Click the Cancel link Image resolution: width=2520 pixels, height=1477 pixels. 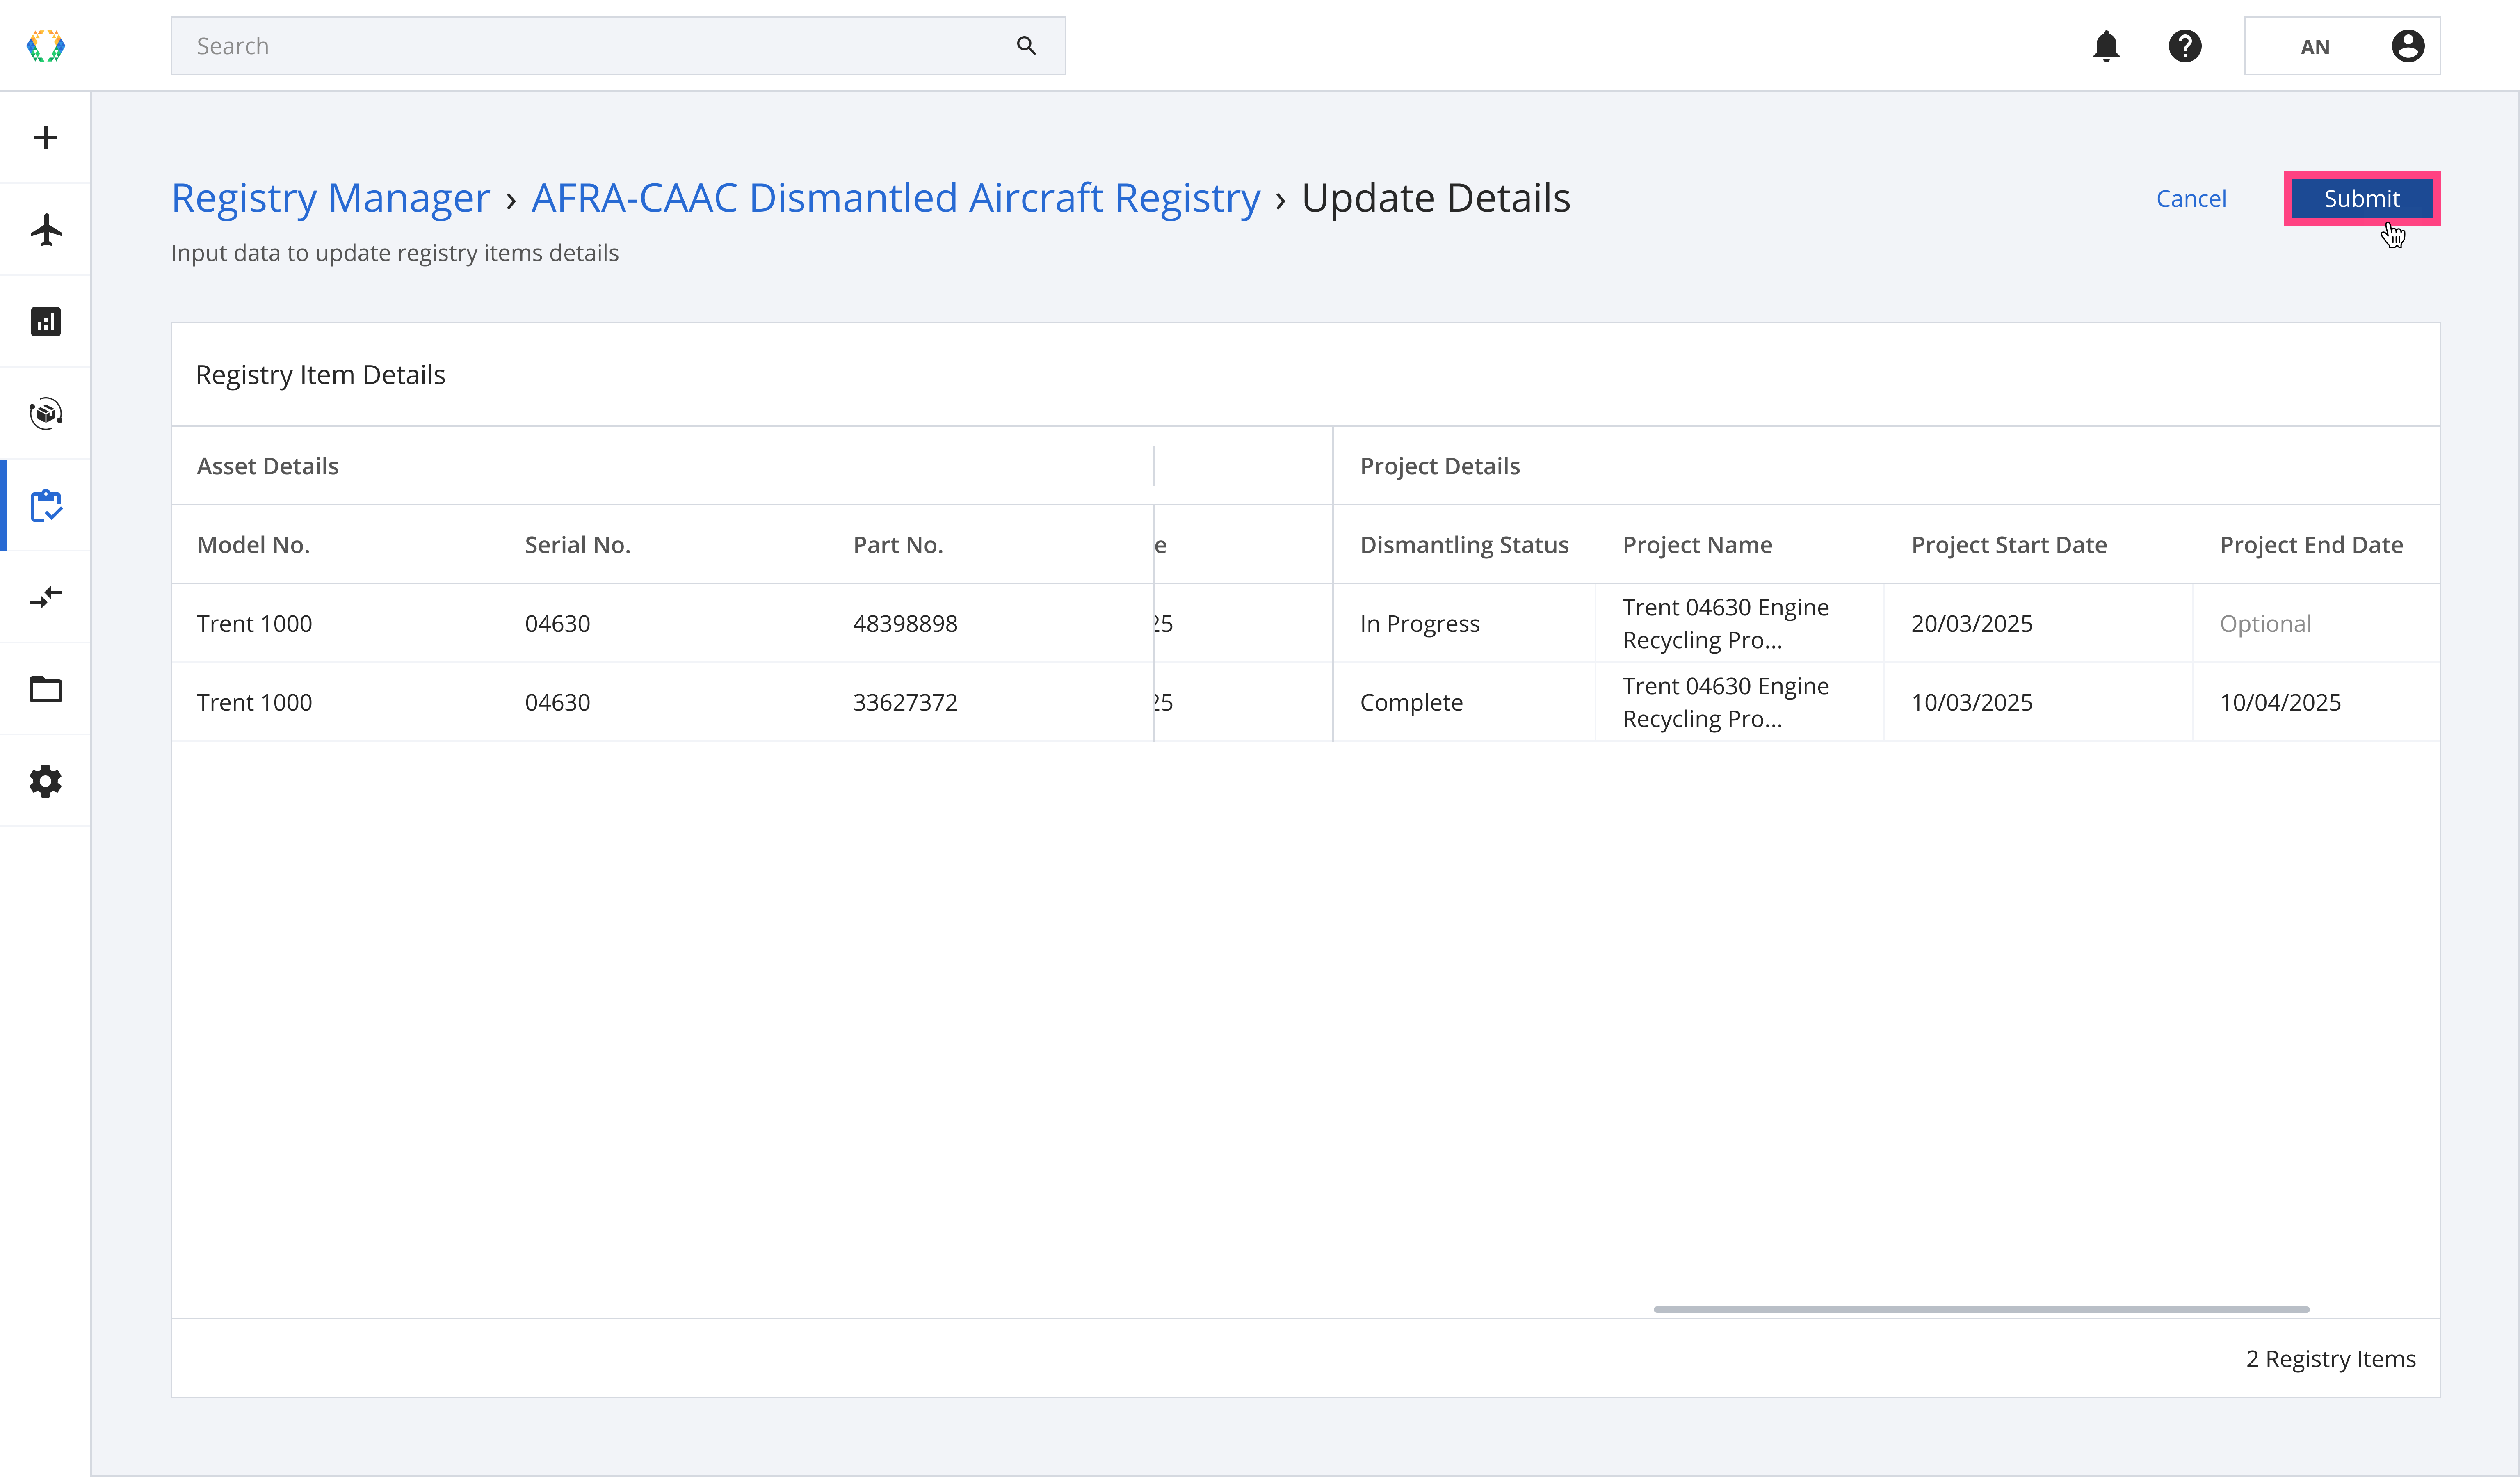click(2190, 199)
